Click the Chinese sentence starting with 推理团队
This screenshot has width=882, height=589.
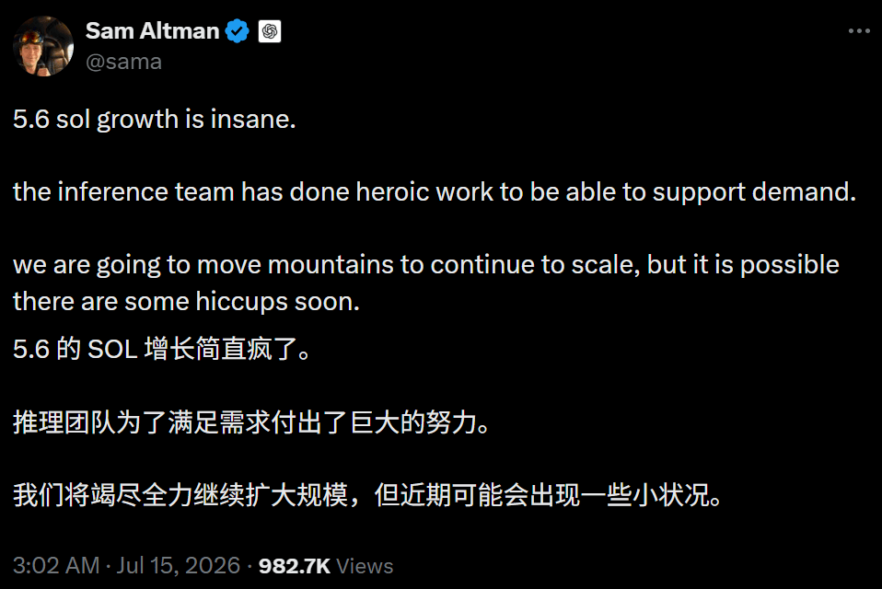click(x=251, y=422)
